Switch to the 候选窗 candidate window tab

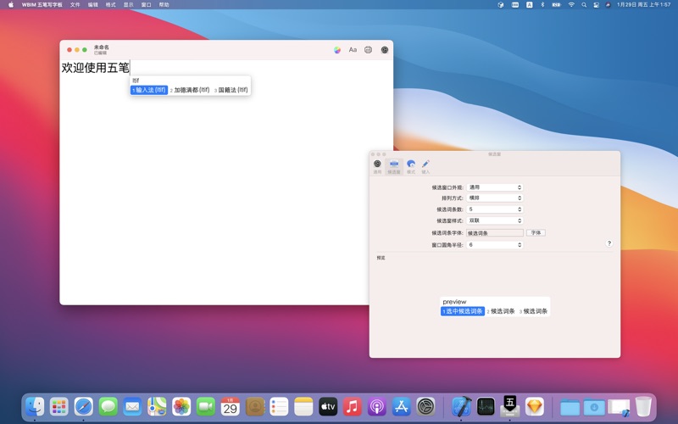coord(394,166)
